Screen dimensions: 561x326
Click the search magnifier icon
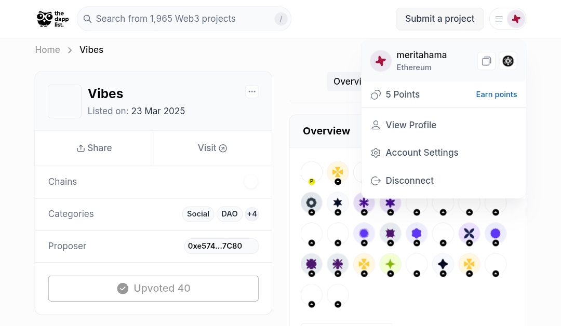[87, 19]
